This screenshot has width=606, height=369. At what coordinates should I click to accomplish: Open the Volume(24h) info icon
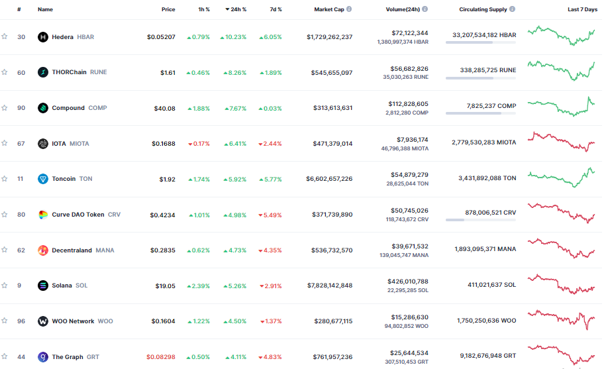[x=425, y=9]
